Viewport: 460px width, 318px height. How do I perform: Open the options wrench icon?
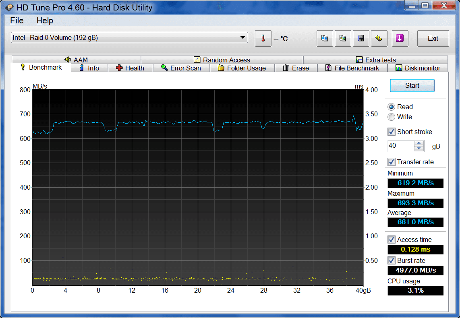coord(379,38)
